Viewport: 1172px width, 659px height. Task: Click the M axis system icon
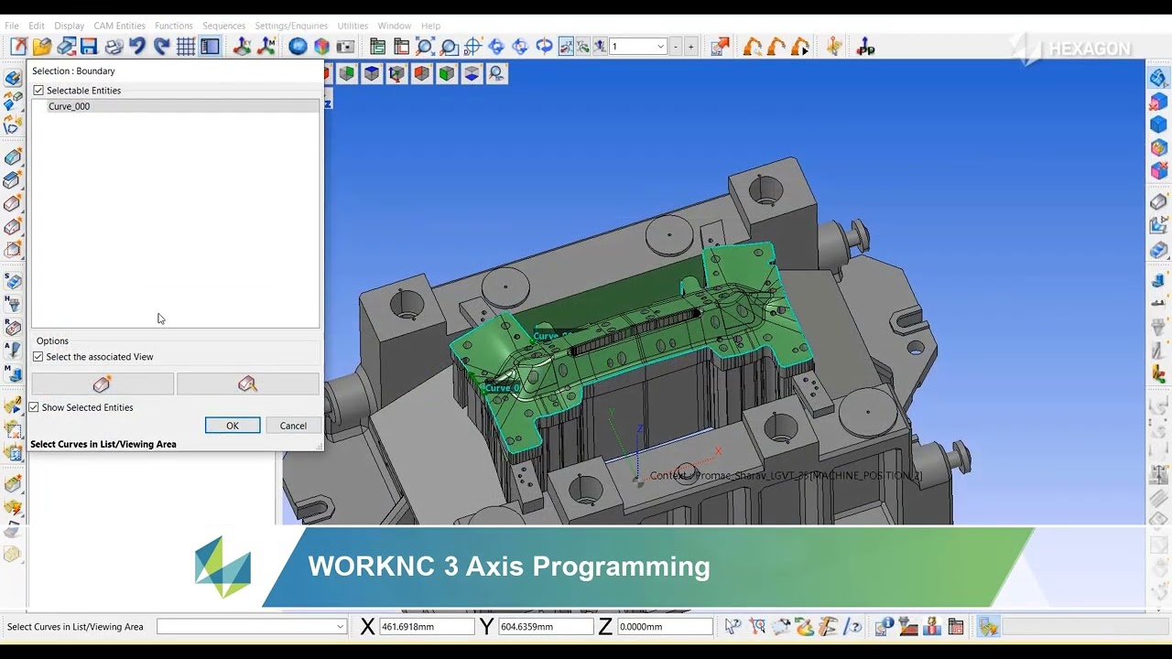266,47
